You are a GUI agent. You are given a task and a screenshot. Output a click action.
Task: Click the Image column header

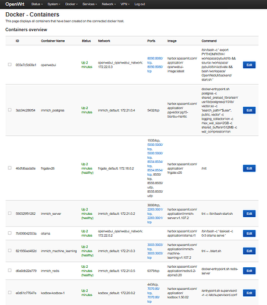(x=172, y=41)
